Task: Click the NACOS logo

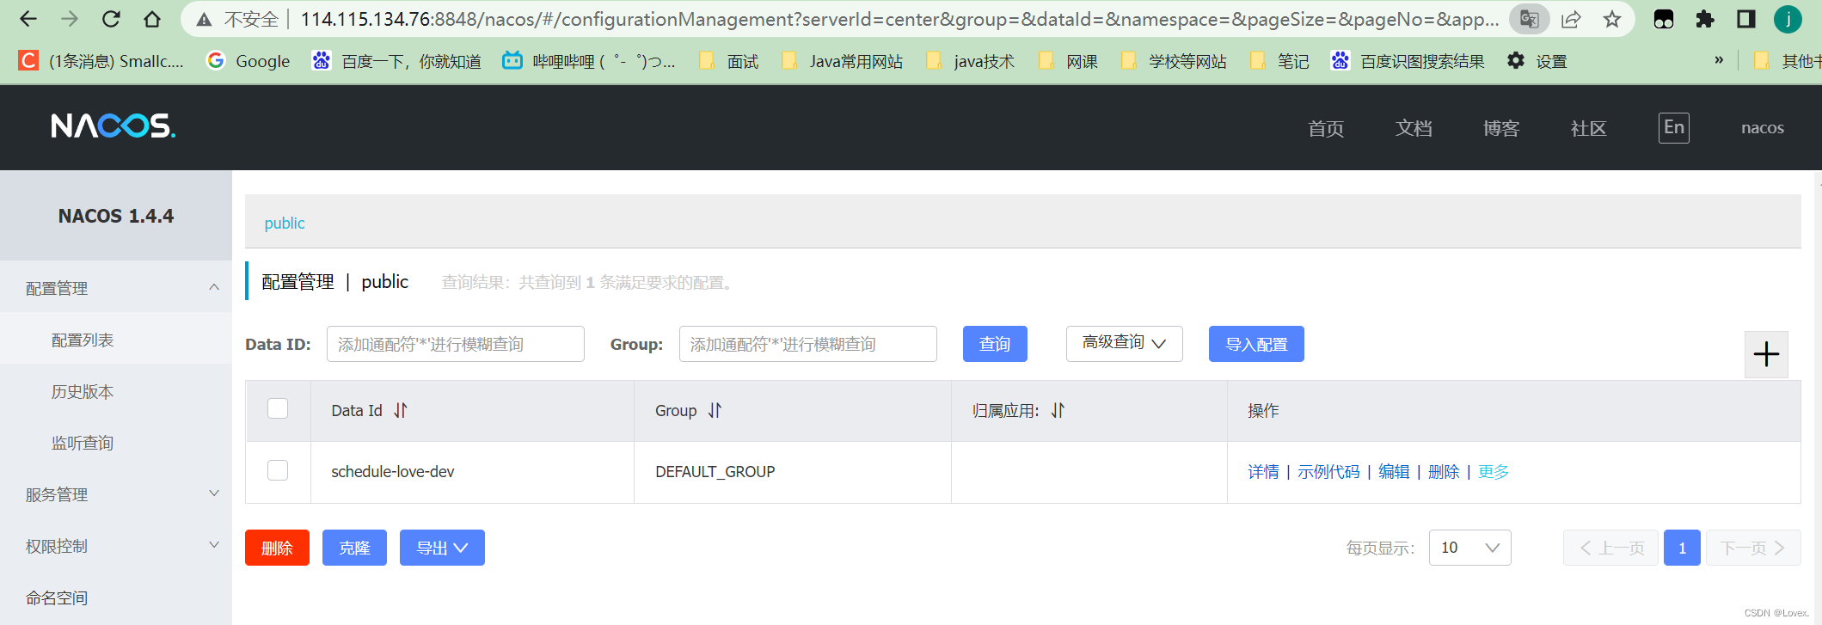Action: point(113,126)
